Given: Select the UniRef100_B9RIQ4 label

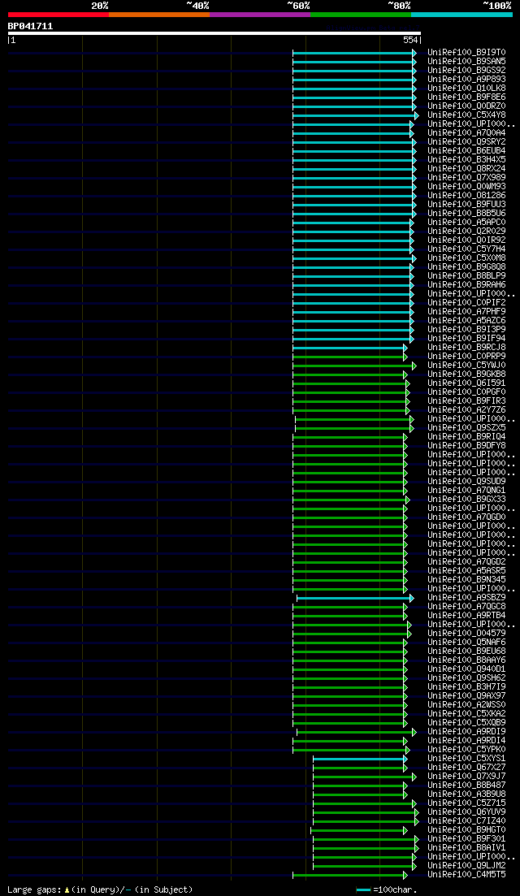Looking at the screenshot, I should click(466, 436).
